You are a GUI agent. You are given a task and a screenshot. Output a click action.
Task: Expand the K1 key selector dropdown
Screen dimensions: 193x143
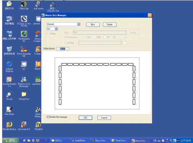[x=56, y=29]
